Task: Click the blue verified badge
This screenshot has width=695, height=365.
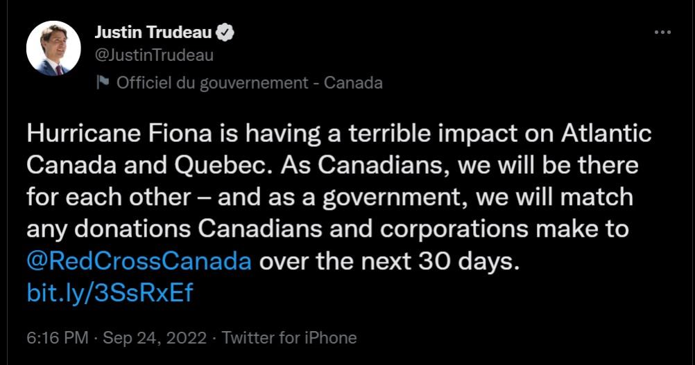Action: point(227,33)
